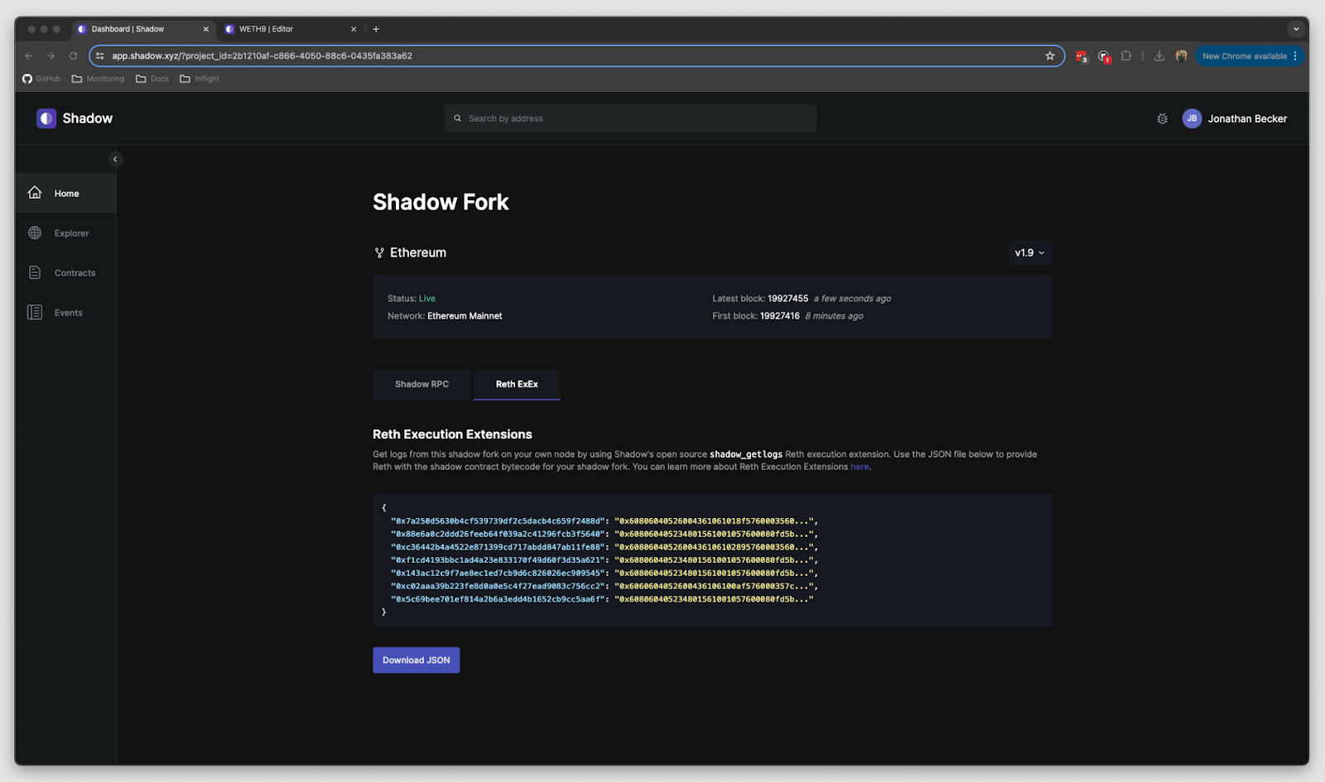Open the Events list icon
This screenshot has height=782, width=1325.
(35, 312)
